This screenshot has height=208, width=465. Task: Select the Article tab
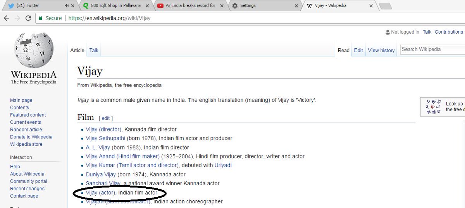pyautogui.click(x=77, y=50)
